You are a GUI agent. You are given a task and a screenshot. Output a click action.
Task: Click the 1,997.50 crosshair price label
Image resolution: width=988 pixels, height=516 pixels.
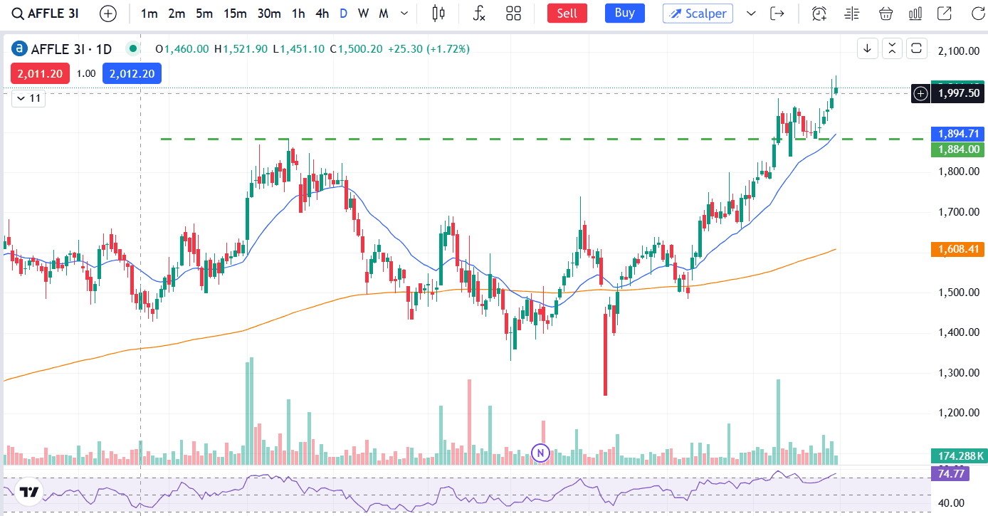click(960, 93)
